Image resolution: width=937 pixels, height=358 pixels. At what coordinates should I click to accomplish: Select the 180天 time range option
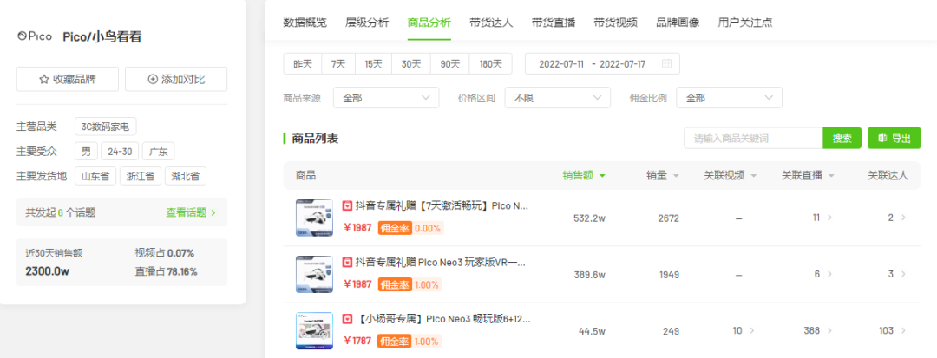tap(490, 64)
